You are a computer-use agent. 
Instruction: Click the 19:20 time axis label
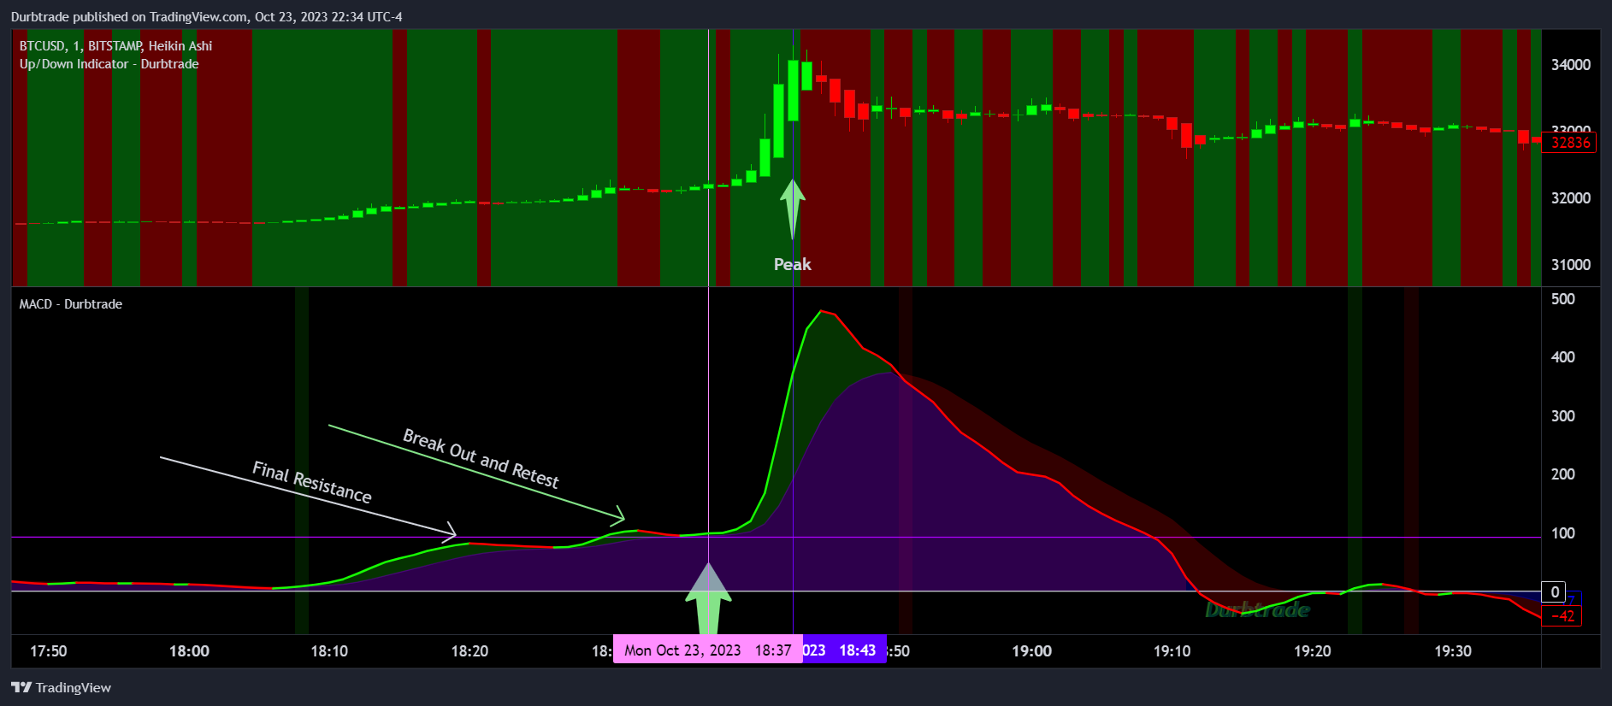[x=1312, y=651]
